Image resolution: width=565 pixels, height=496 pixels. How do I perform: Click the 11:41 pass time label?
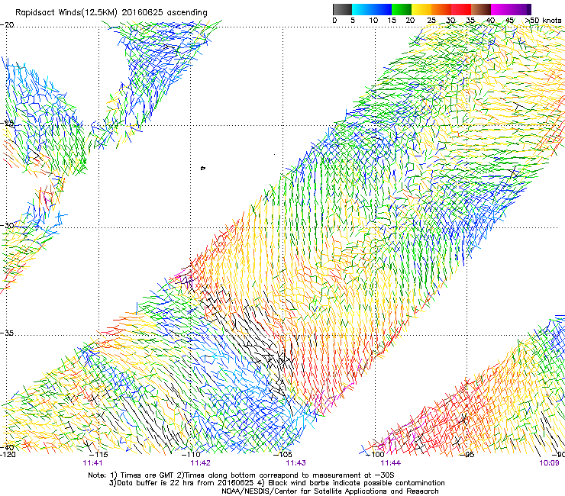(x=92, y=463)
